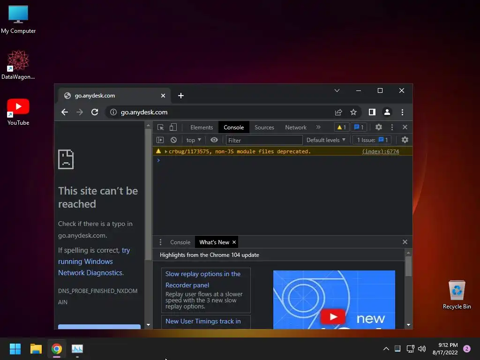This screenshot has width=480, height=360.
Task: Click the Chrome taskbar icon
Action: coord(57,349)
